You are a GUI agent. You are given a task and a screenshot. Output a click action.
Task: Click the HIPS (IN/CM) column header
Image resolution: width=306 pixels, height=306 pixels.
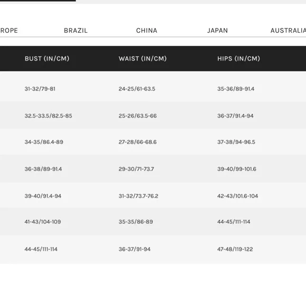click(x=238, y=59)
